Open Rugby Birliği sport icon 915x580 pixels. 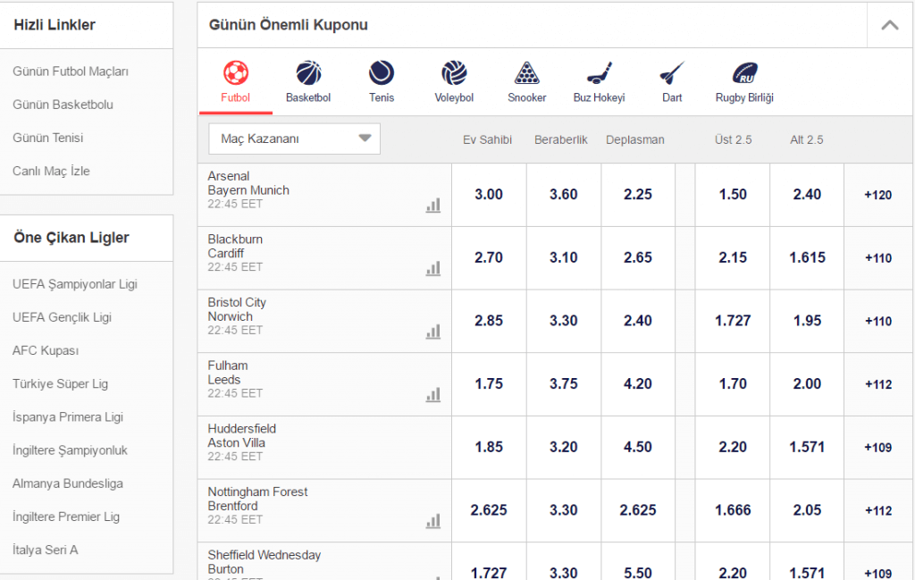tap(744, 73)
